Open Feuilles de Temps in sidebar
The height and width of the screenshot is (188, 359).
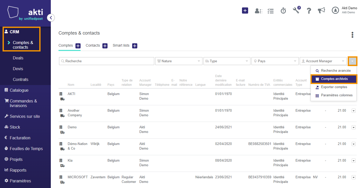coord(26,149)
